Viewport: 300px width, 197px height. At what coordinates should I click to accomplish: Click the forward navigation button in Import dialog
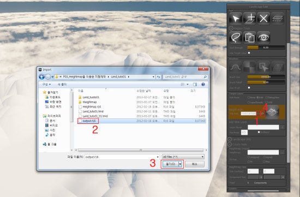(48, 77)
